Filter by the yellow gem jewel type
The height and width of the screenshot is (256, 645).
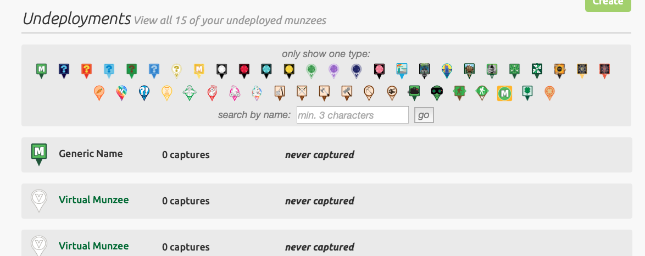coord(289,70)
